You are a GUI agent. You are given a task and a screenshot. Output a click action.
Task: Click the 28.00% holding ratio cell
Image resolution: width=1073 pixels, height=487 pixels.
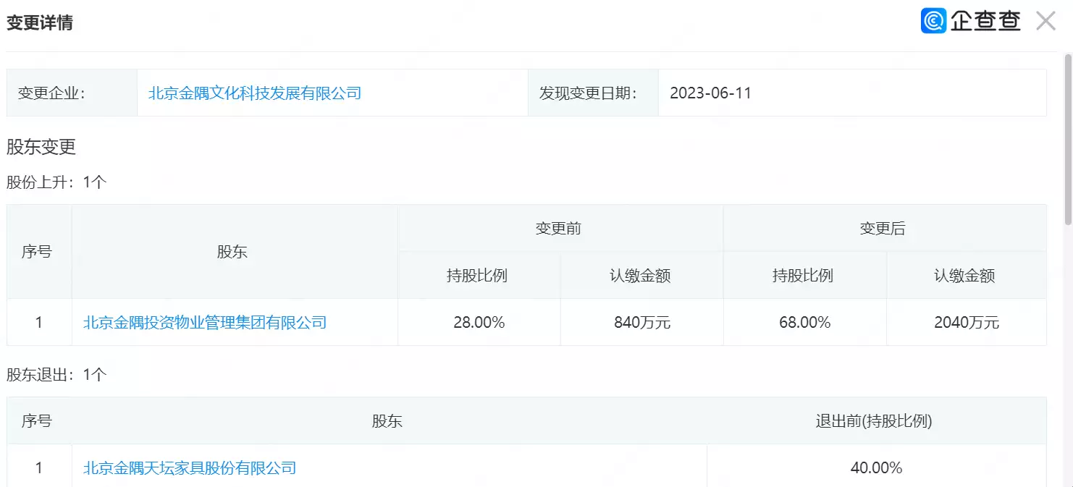coord(479,322)
